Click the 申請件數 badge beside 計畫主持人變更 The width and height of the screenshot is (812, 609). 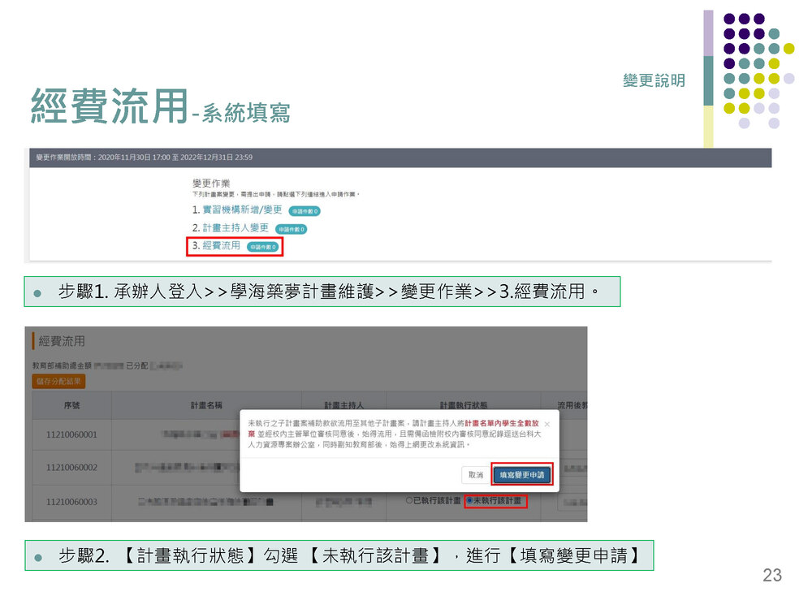click(x=291, y=229)
